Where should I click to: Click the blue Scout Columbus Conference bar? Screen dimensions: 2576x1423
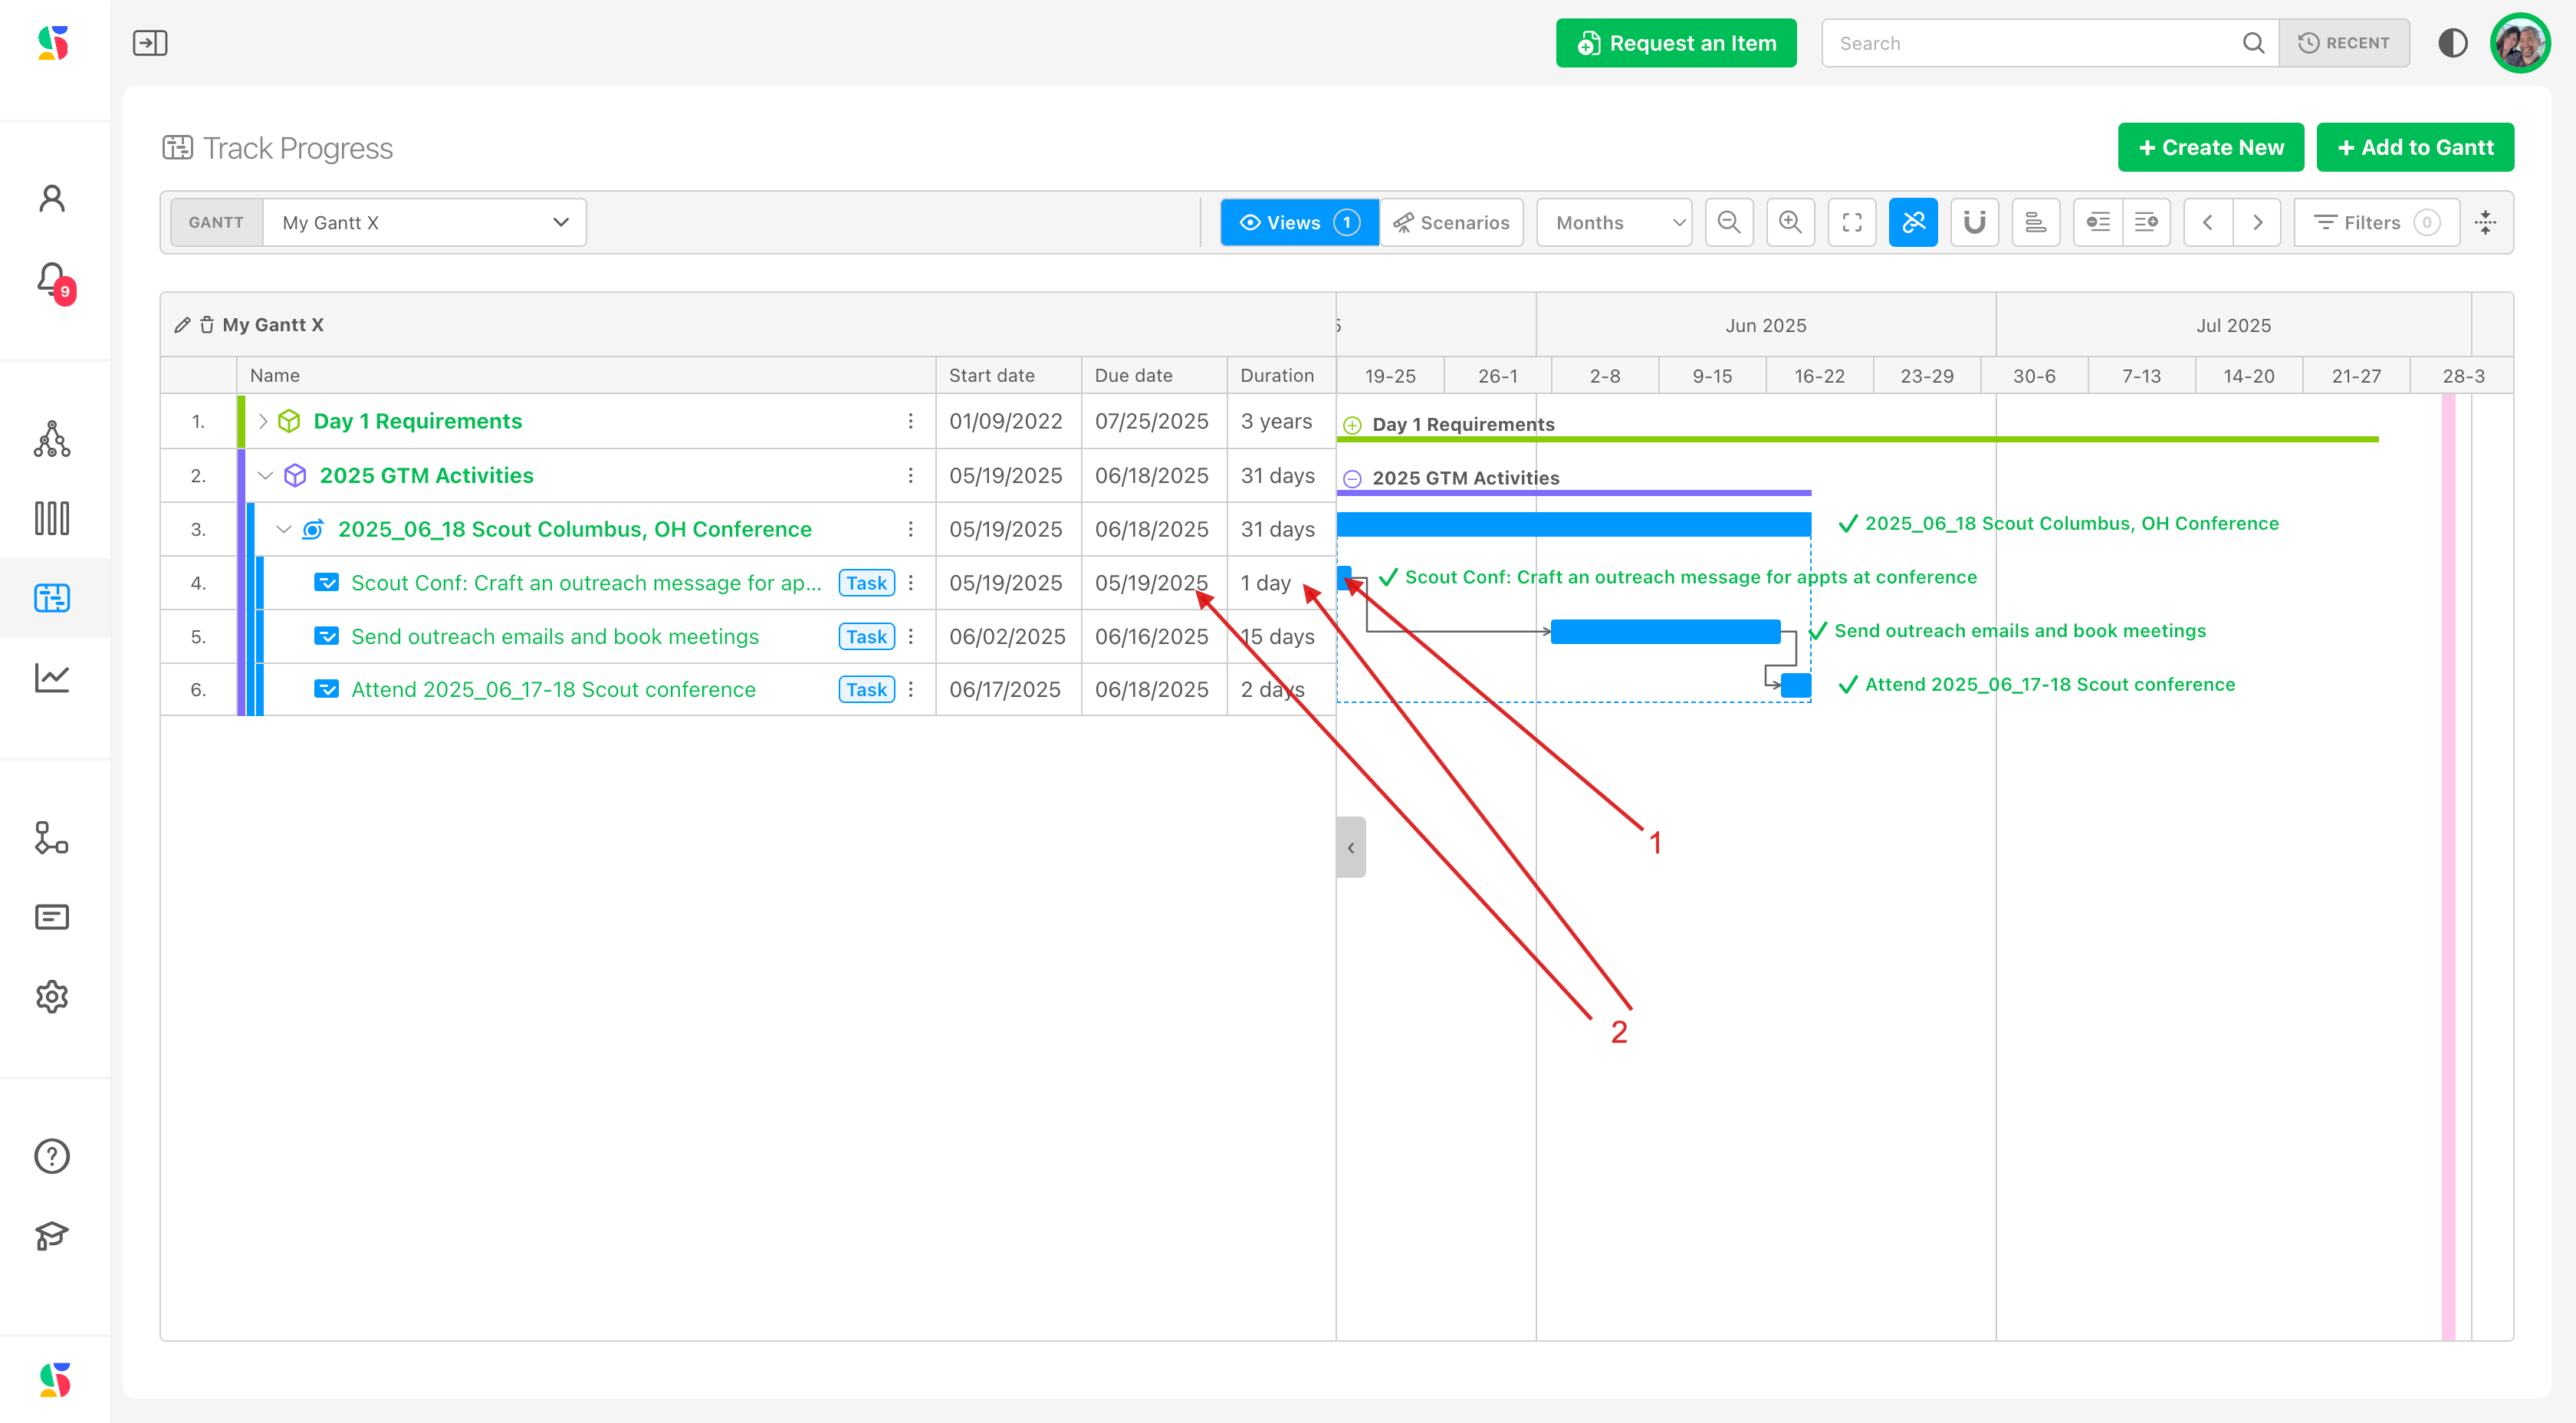point(1574,524)
